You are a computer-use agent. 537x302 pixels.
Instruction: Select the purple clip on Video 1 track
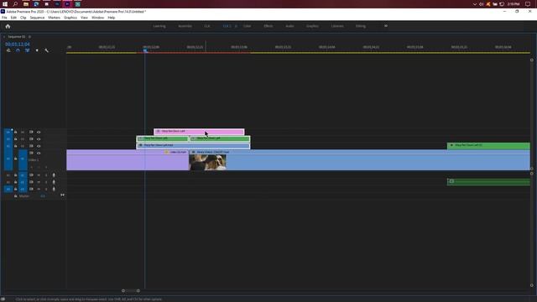coord(128,160)
